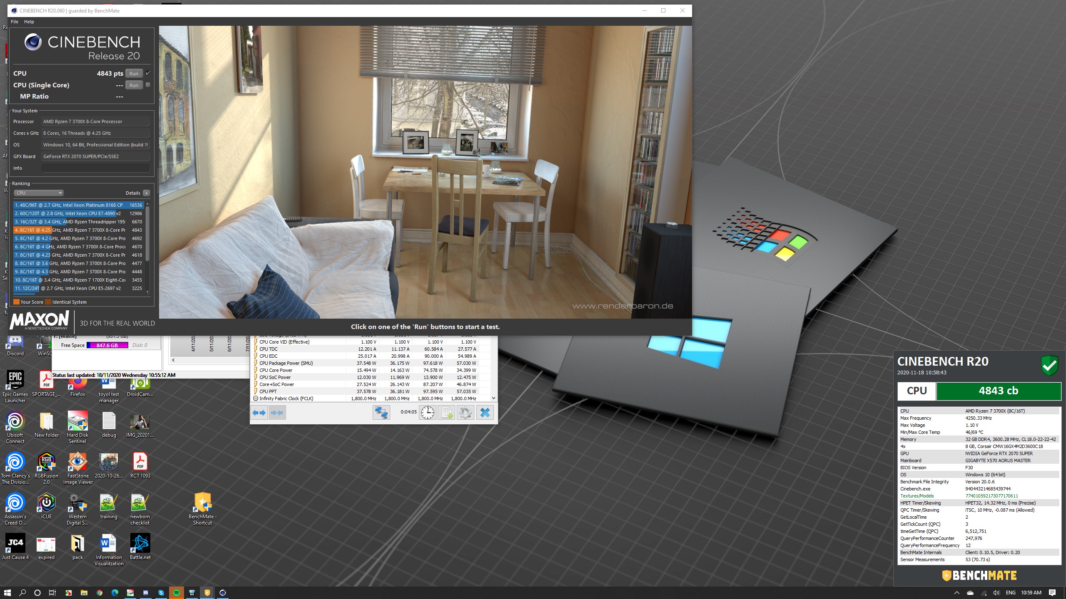Image resolution: width=1066 pixels, height=599 pixels.
Task: Reset HWiNFO timer with clock button
Action: coord(428,413)
